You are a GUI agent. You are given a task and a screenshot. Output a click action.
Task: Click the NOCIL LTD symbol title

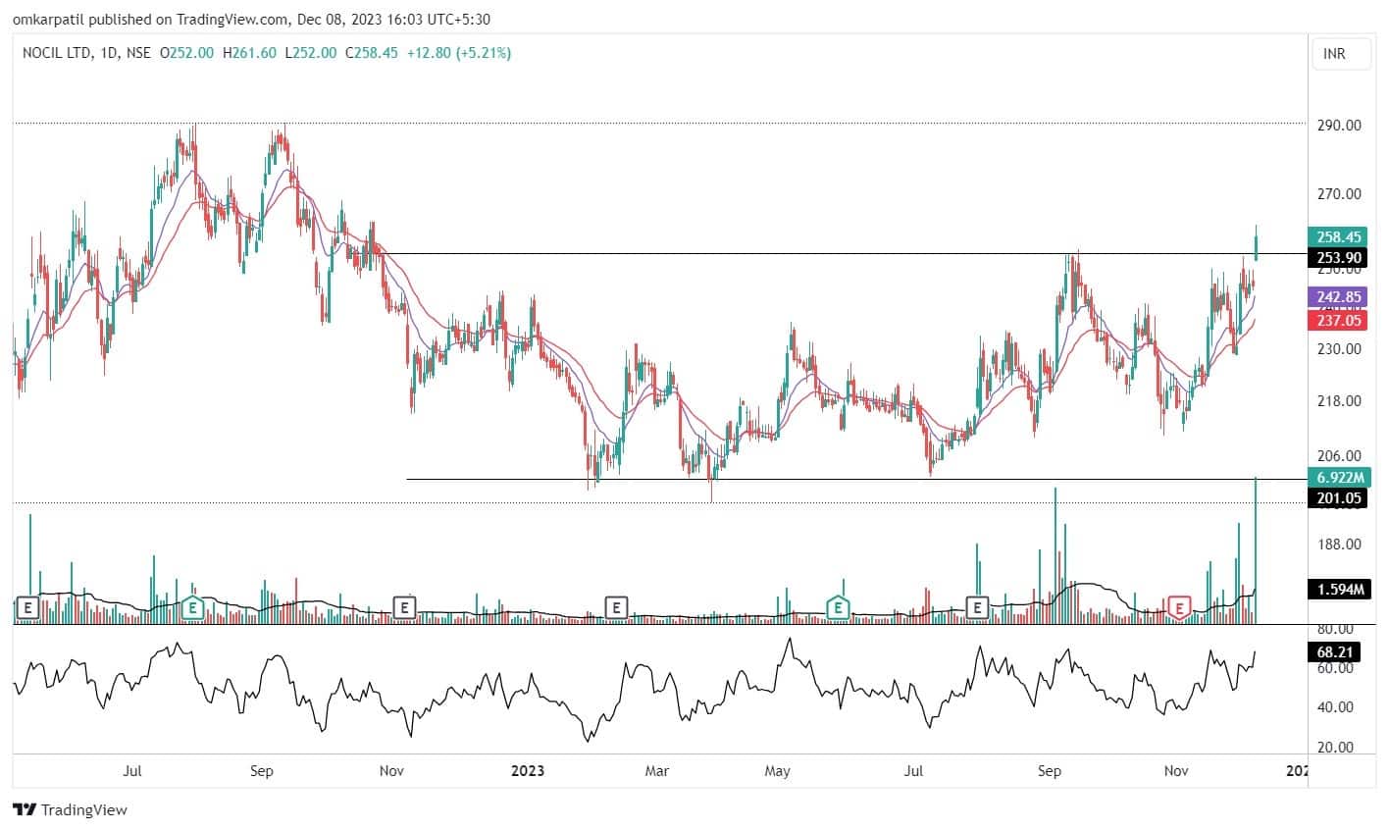point(58,53)
